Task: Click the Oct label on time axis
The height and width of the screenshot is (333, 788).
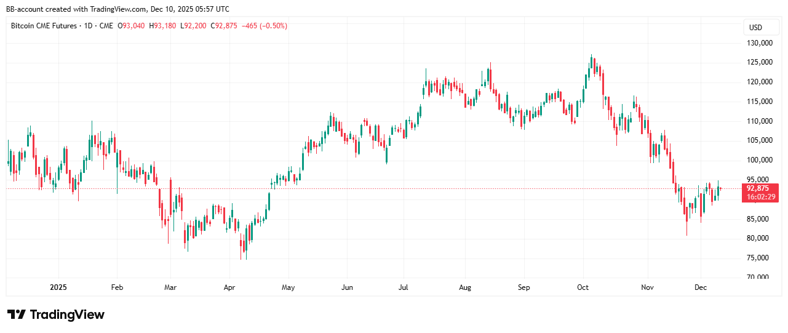Action: 583,287
